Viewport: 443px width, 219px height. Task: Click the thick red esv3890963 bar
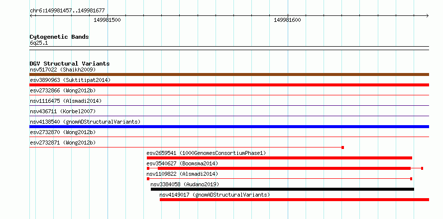coord(229,85)
